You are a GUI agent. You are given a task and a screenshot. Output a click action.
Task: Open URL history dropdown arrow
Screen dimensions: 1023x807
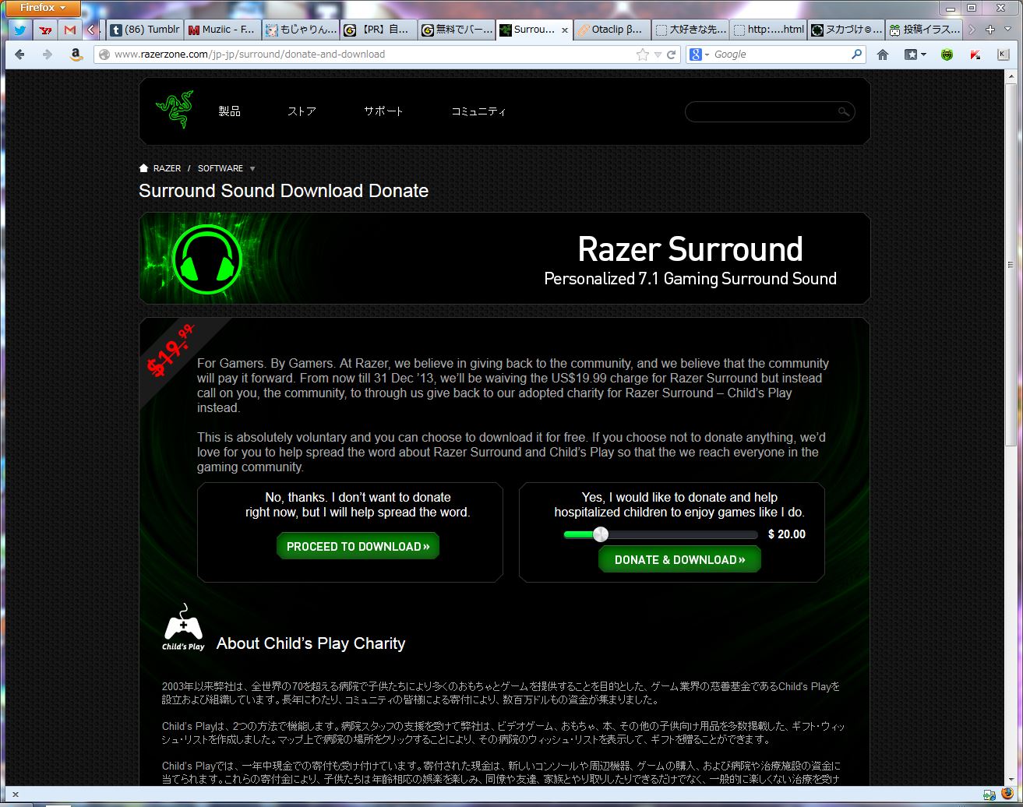click(658, 55)
